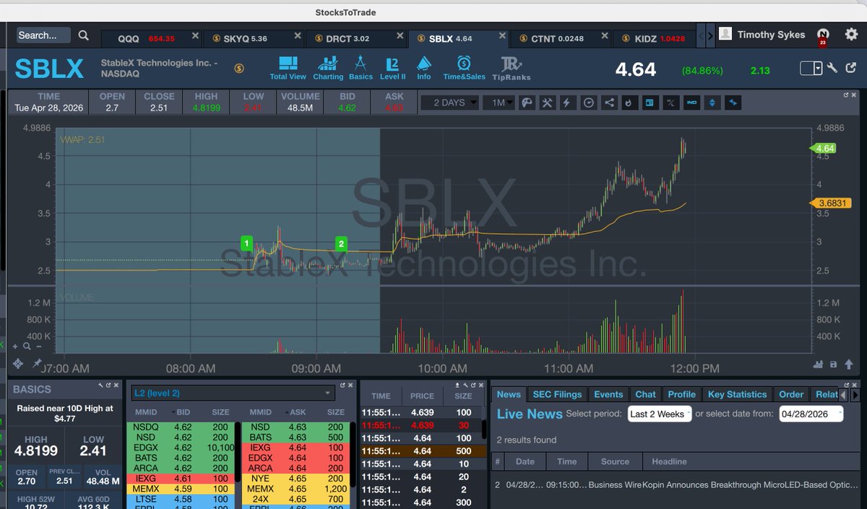Click the 3.6831 VWAP tag on axis
Viewport: 867px width, 509px height.
pyautogui.click(x=829, y=204)
